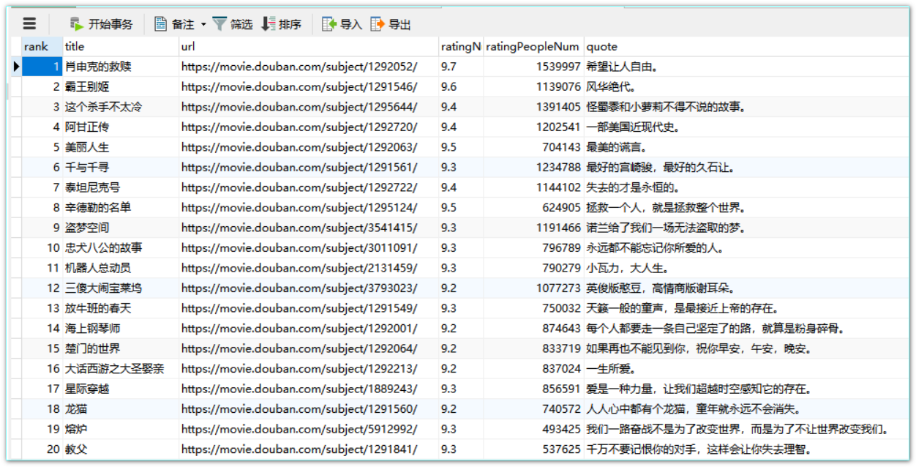Select the rating cell 9.7
916x467 pixels.
[461, 67]
